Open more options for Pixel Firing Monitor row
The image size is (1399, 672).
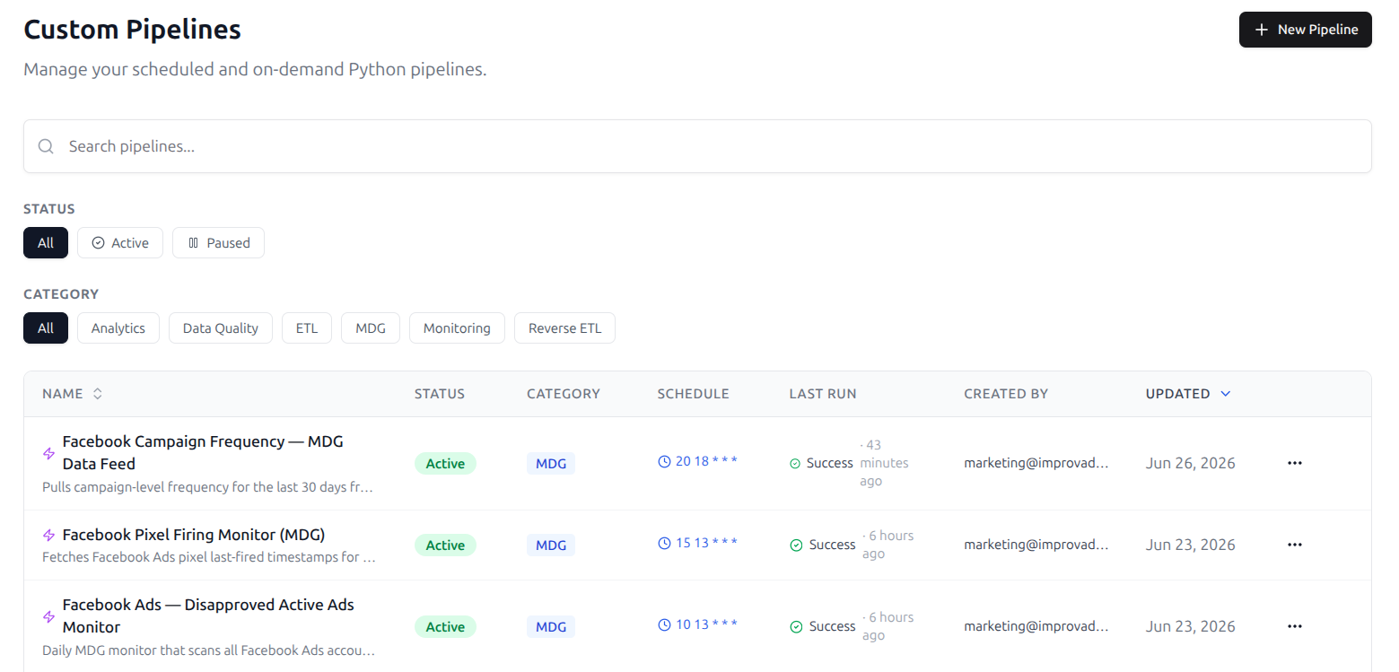1295,545
